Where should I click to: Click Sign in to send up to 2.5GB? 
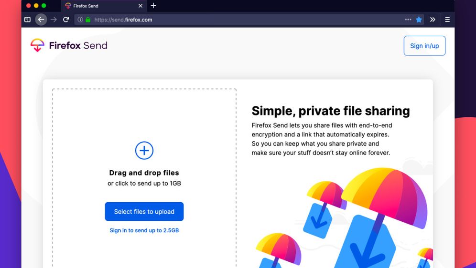click(x=144, y=230)
